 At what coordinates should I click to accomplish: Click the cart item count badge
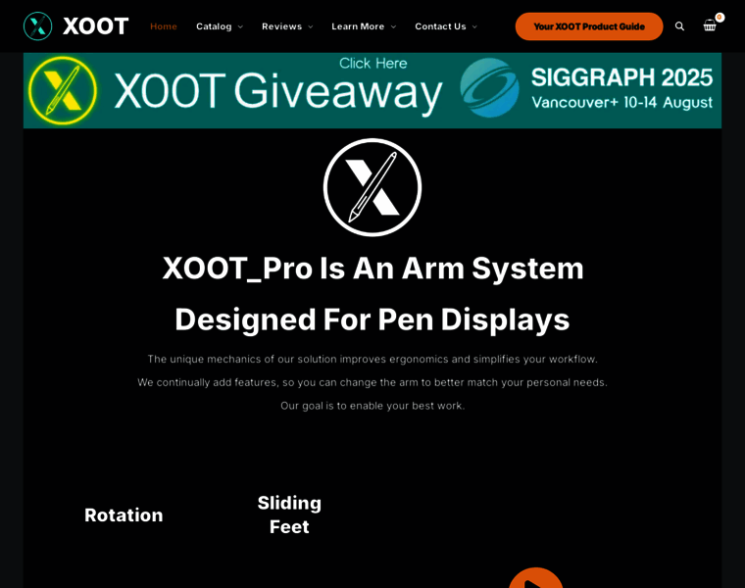720,17
